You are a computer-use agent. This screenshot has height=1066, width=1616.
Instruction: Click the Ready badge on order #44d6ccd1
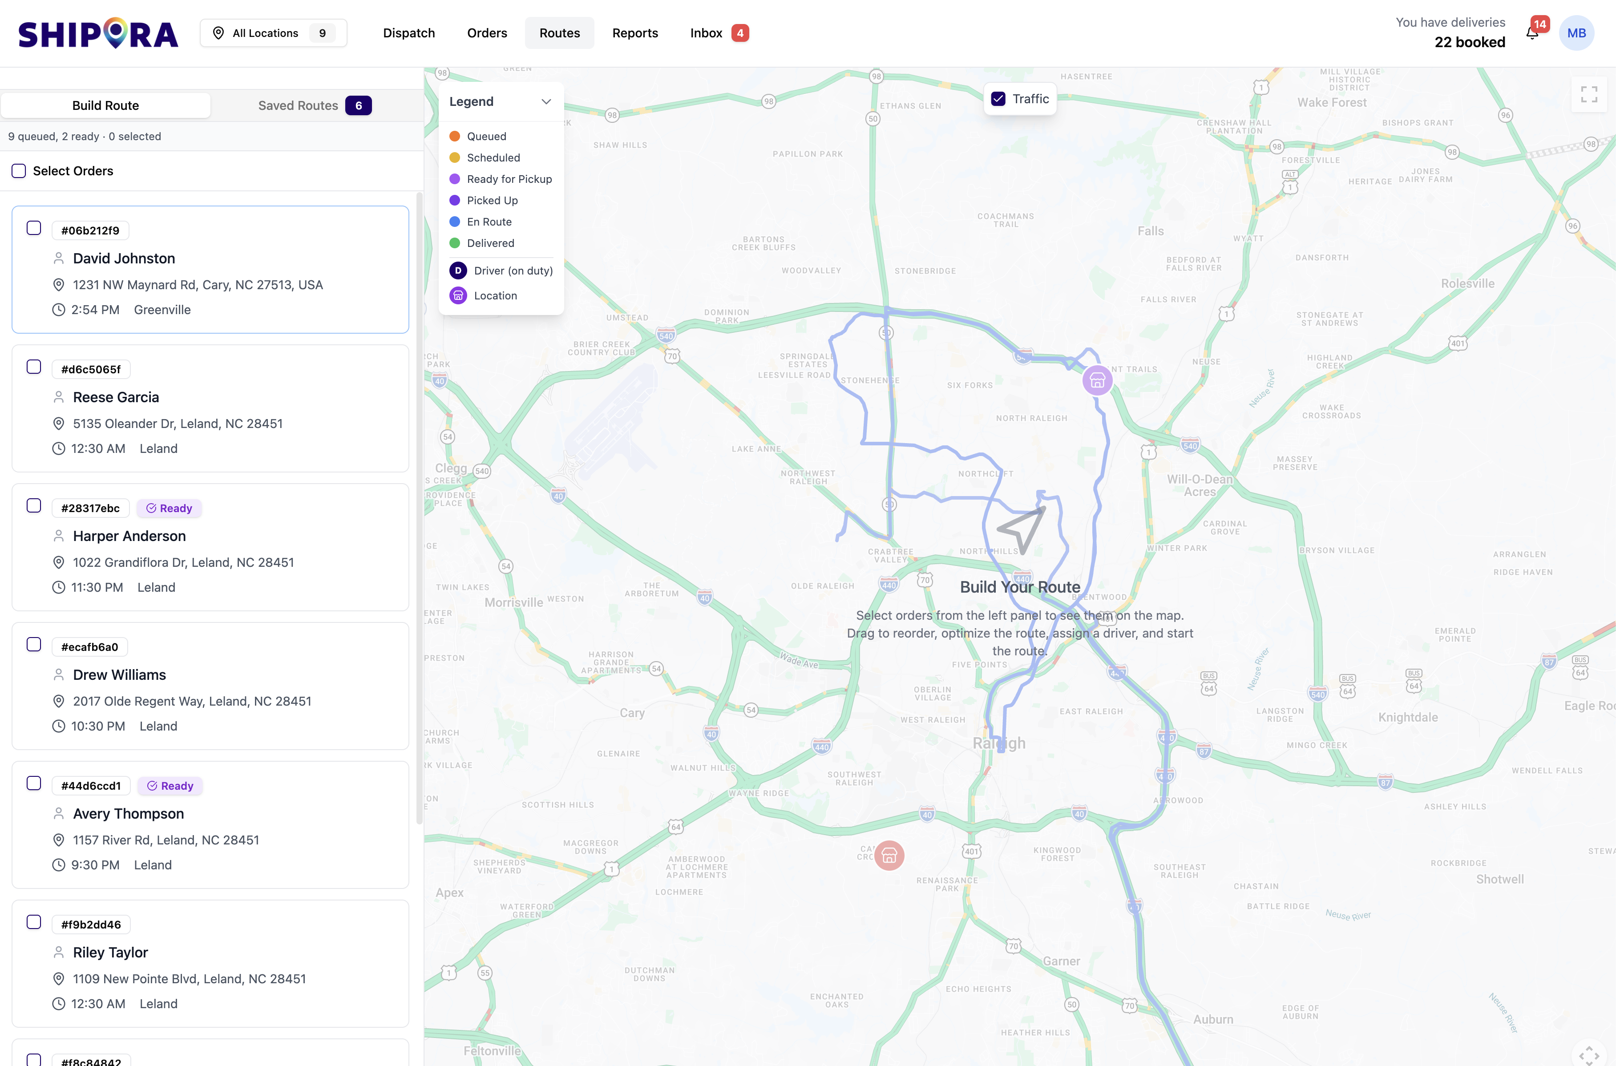[x=170, y=786]
